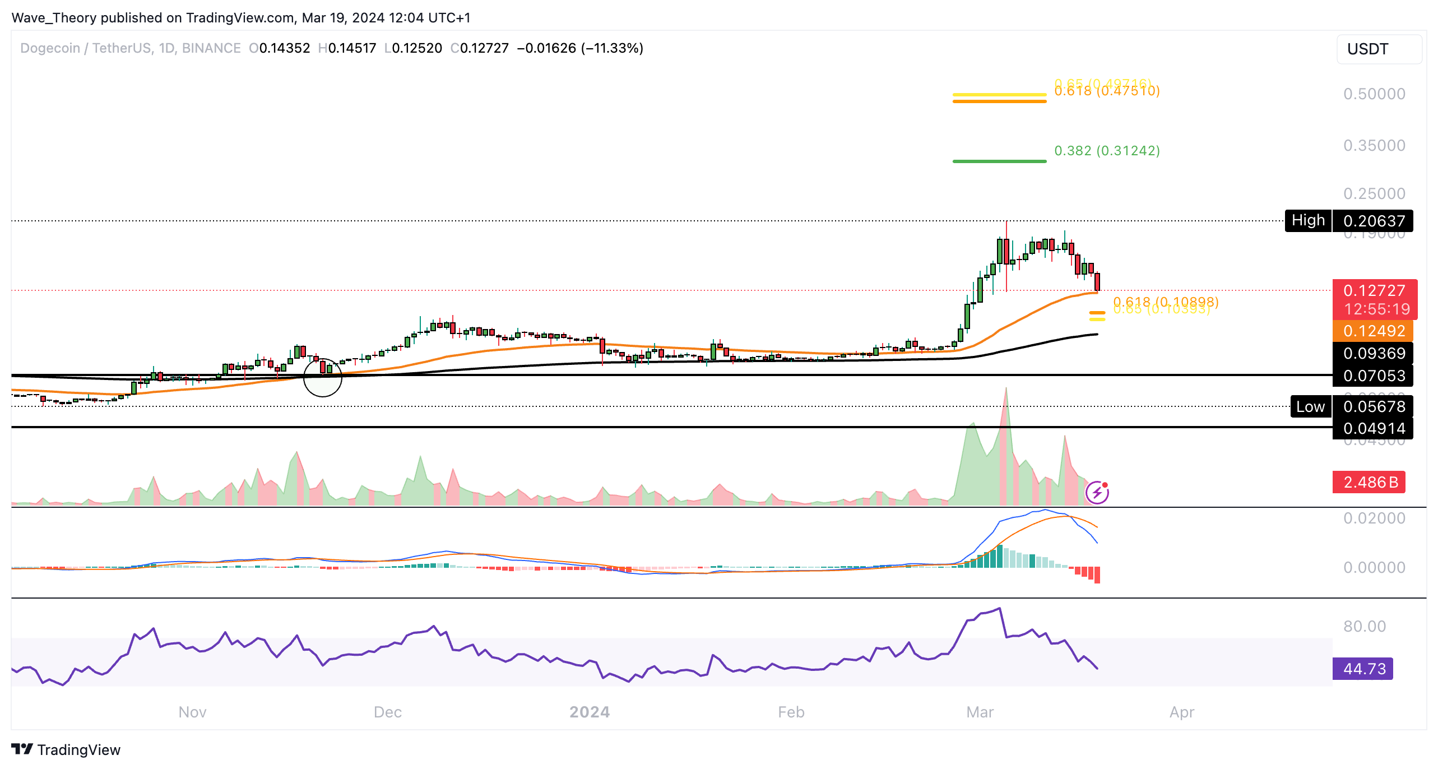
Task: Click the 2024 label on time axis
Action: click(x=589, y=712)
